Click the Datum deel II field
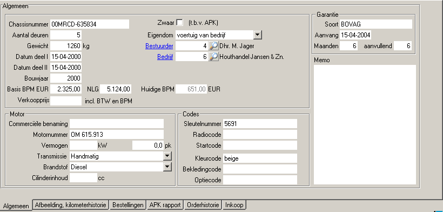This screenshot has width=443, height=212. pos(66,68)
